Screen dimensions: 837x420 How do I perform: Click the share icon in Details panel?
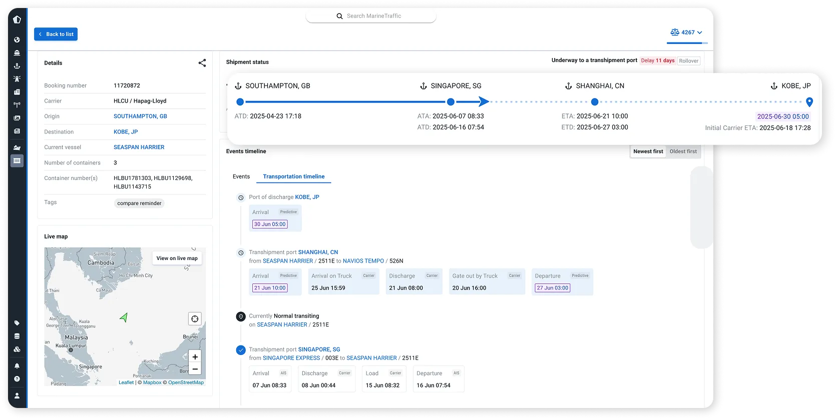tap(202, 63)
